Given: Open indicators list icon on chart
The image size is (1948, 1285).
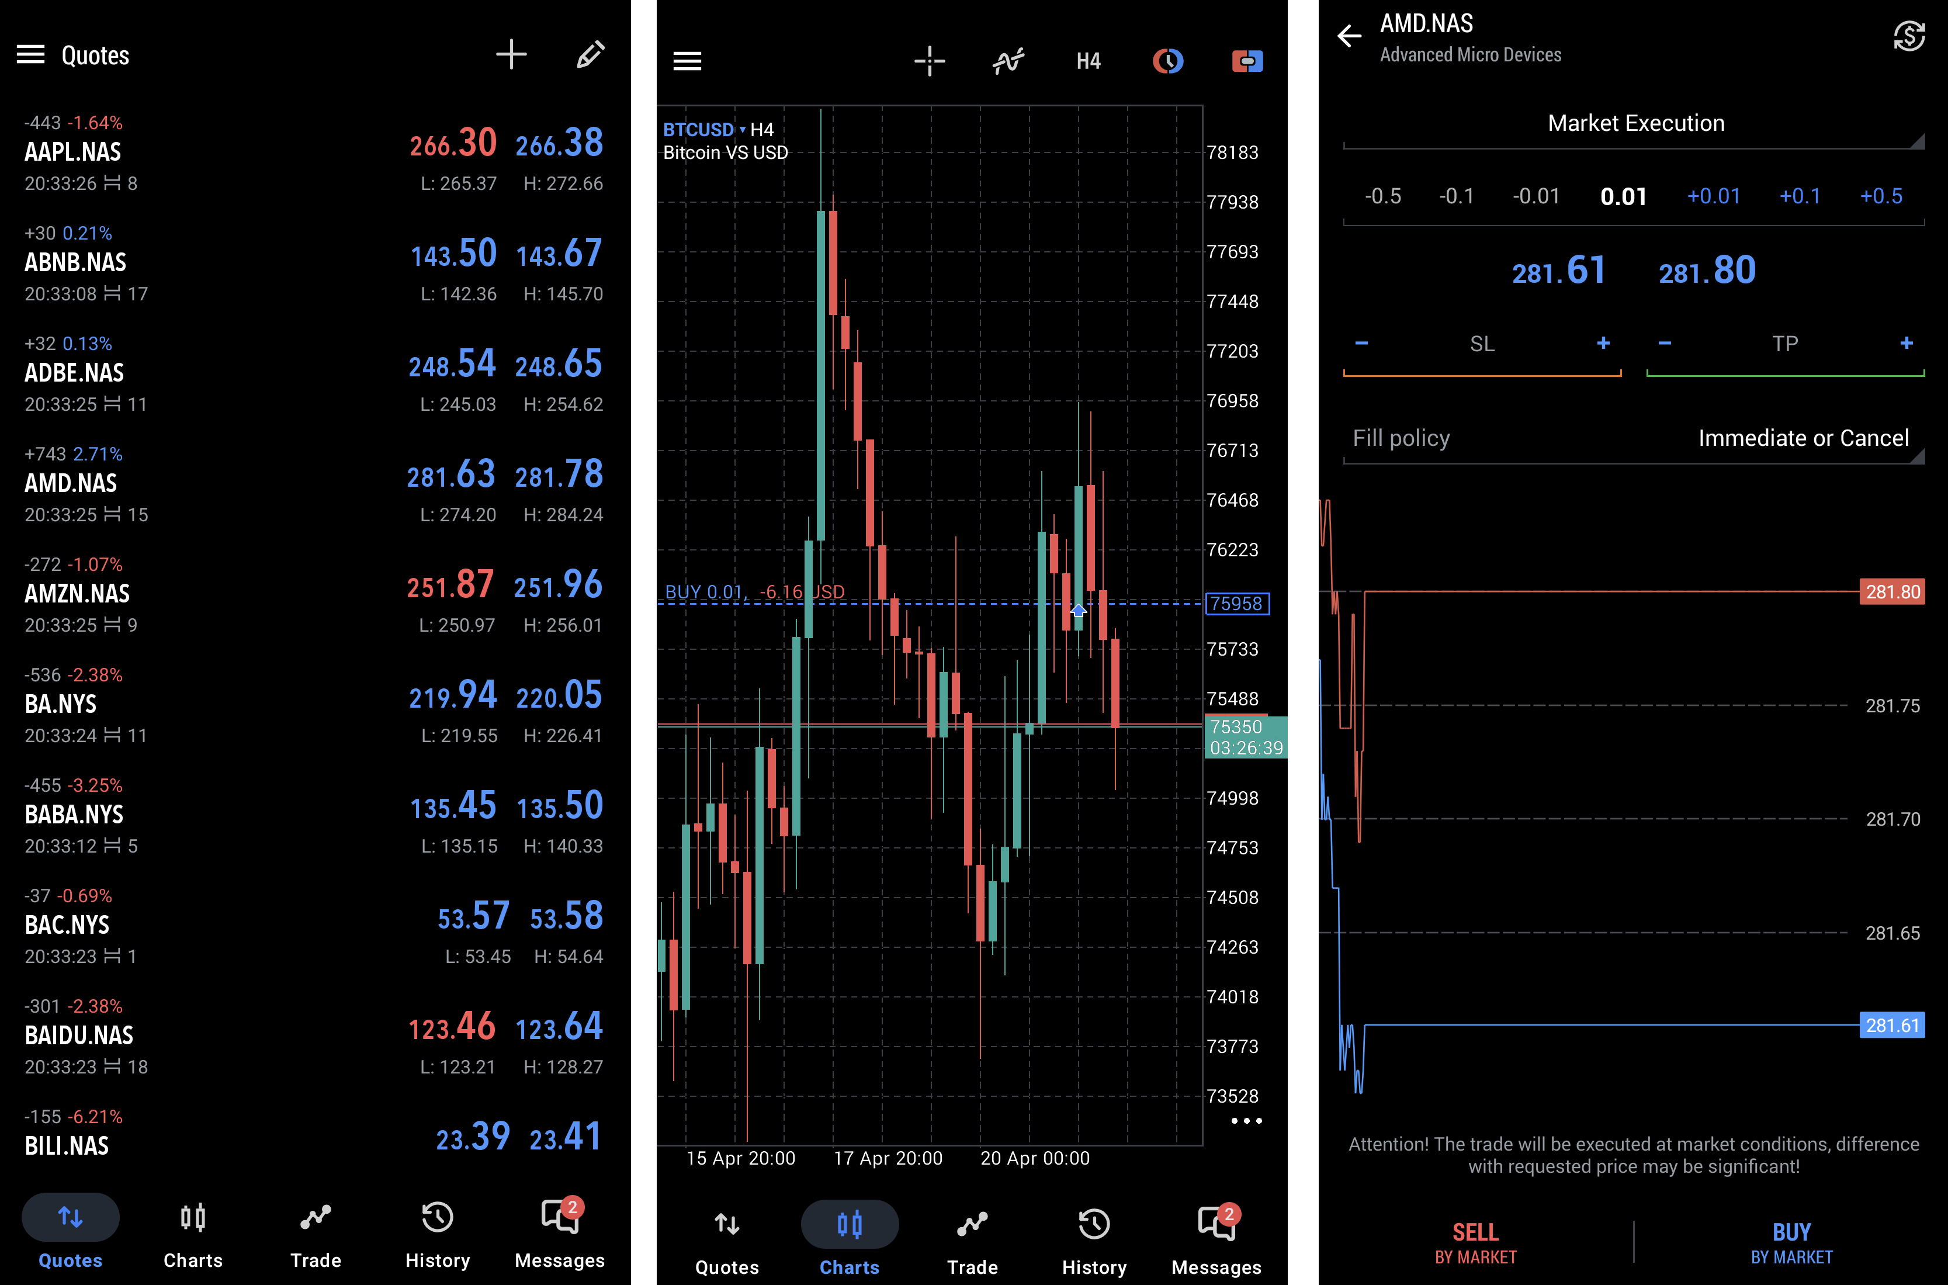Looking at the screenshot, I should (x=1008, y=61).
